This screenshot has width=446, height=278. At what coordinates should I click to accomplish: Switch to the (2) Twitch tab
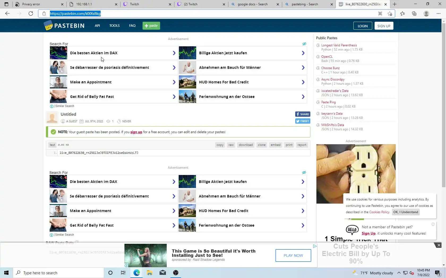click(x=201, y=4)
